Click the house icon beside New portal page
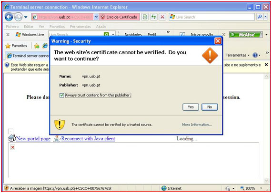272x193 pixels. pyautogui.click(x=12, y=138)
